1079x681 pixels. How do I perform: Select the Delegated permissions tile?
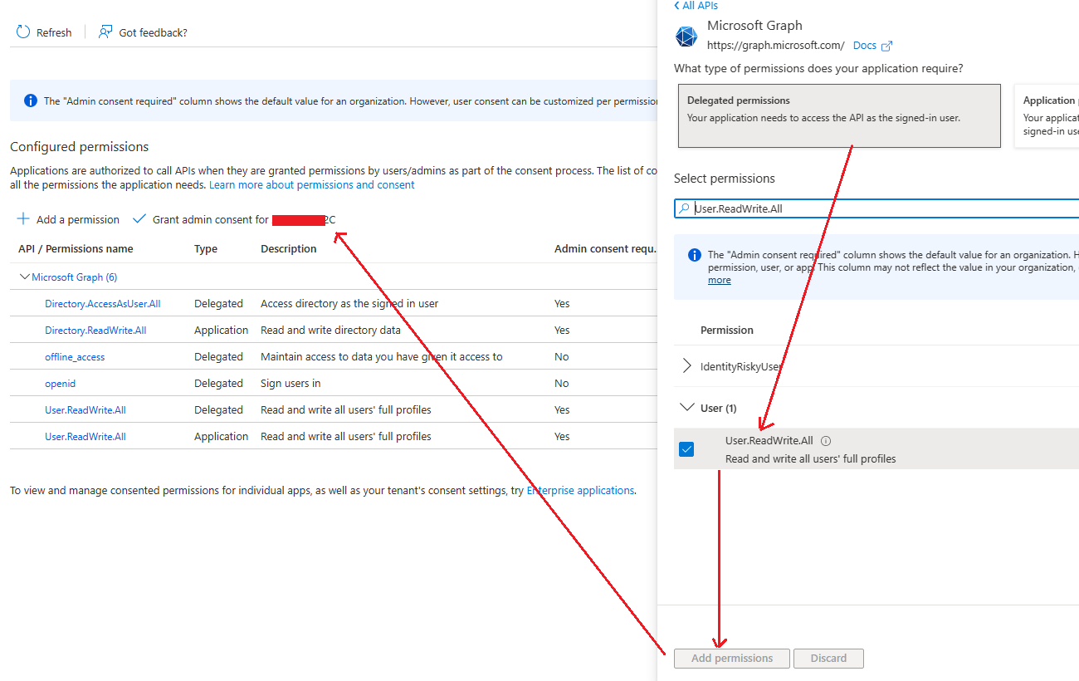click(838, 115)
